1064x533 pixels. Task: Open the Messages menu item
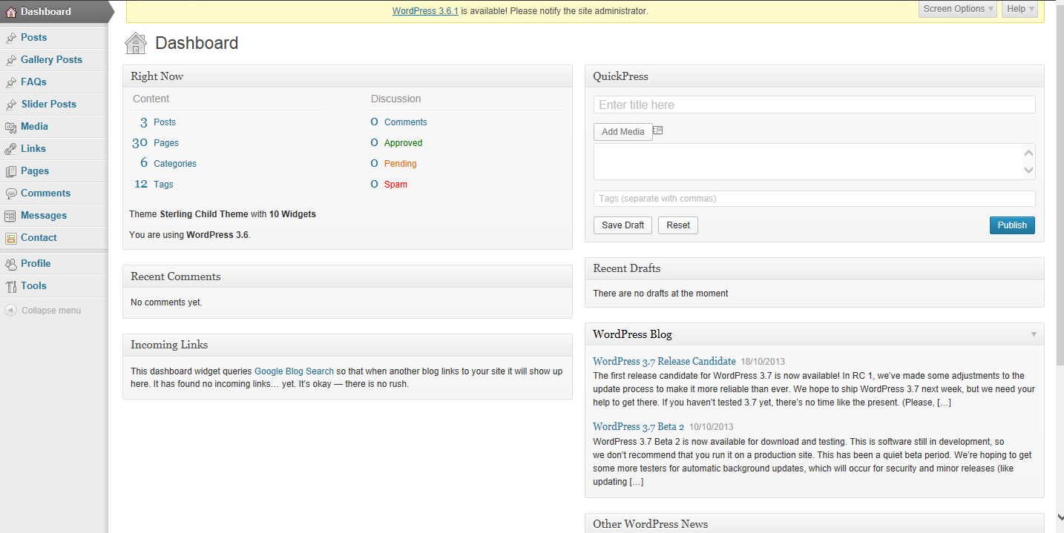[x=44, y=215]
